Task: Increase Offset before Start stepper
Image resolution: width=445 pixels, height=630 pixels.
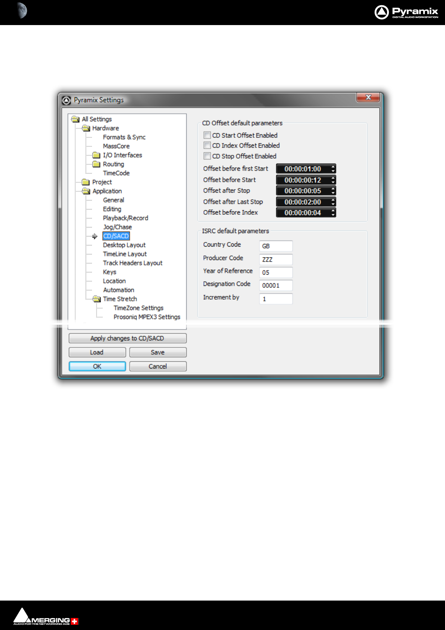Action: click(x=333, y=178)
